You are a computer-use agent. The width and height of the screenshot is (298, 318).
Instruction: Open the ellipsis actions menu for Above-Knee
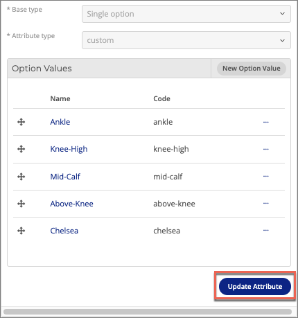[x=266, y=203]
